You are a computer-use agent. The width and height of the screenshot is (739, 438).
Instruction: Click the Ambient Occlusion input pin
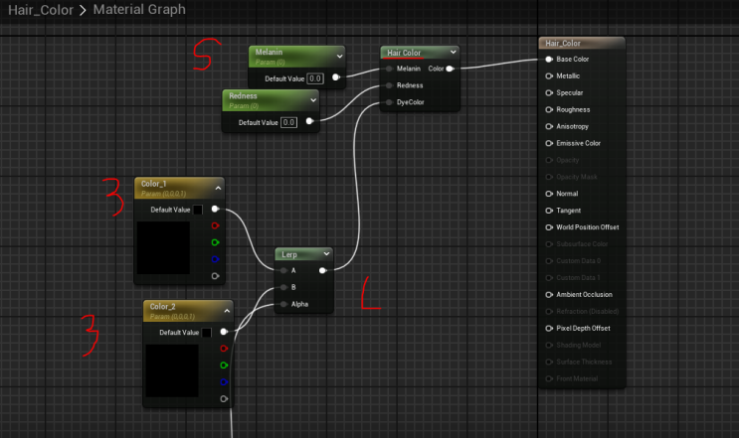549,294
